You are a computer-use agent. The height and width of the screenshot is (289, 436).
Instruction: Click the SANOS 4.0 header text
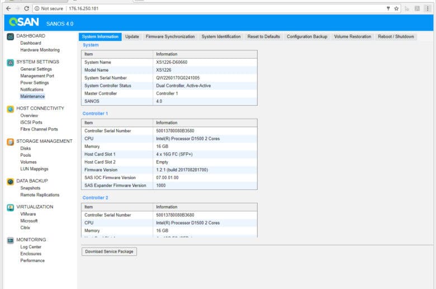coord(60,24)
